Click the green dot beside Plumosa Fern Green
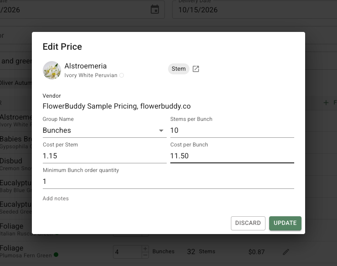Screen dimensions: 337x266 pos(56,255)
